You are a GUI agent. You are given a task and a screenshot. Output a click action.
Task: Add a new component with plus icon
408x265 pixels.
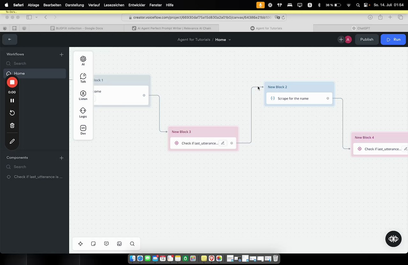click(62, 158)
